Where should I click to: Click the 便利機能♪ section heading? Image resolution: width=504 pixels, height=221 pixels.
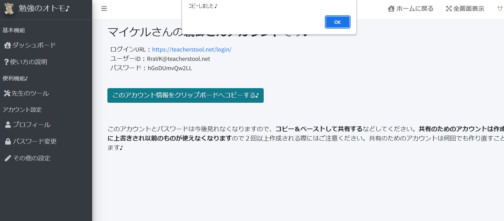pyautogui.click(x=15, y=79)
